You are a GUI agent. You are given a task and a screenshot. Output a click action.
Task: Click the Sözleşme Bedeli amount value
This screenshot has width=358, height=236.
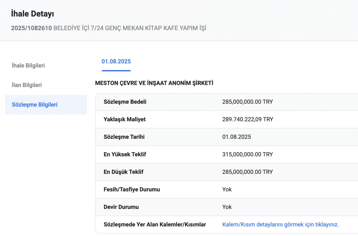pos(247,102)
